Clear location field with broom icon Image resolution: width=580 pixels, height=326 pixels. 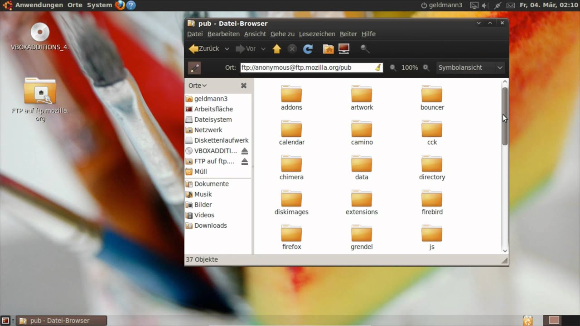tap(378, 67)
